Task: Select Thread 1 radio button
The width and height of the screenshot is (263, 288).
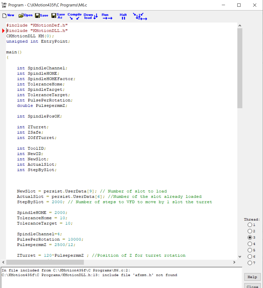Action: tap(250, 225)
